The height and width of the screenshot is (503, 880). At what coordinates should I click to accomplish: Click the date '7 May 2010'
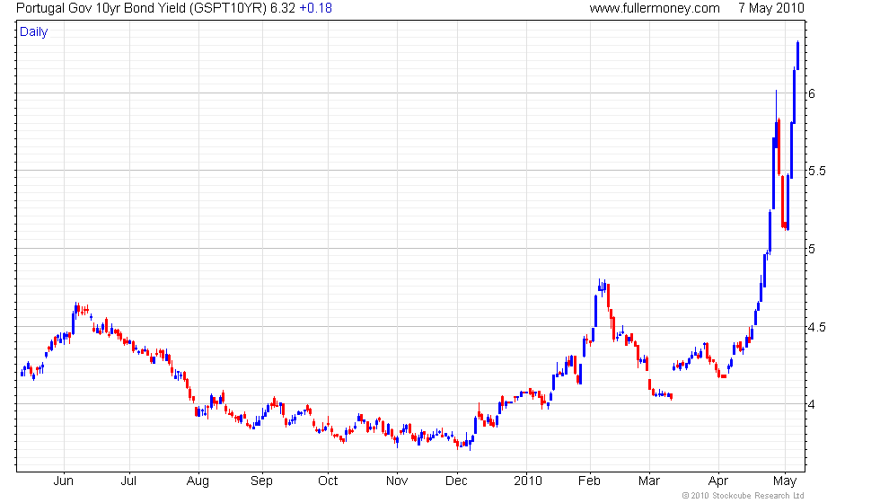tap(771, 8)
